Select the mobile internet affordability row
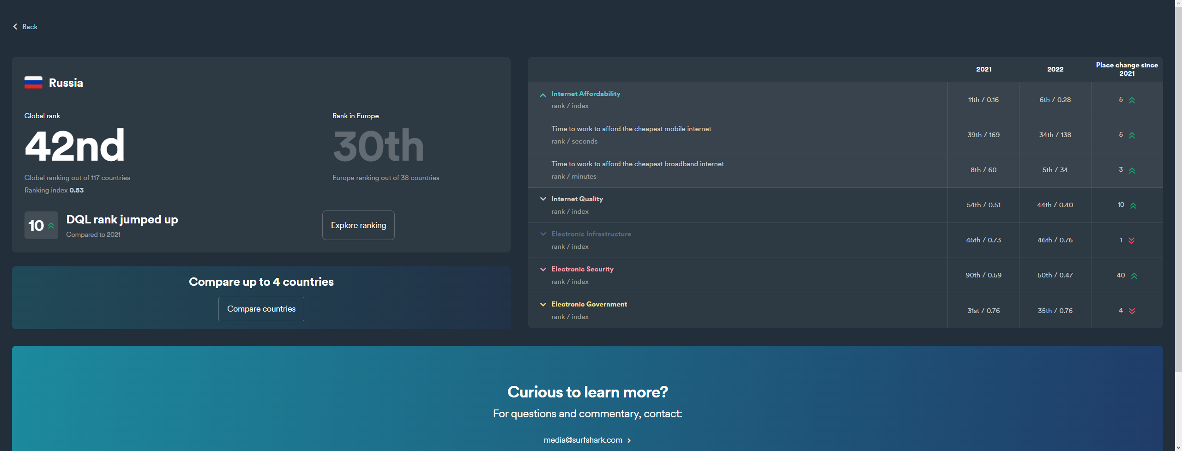Image resolution: width=1182 pixels, height=451 pixels. 631,134
